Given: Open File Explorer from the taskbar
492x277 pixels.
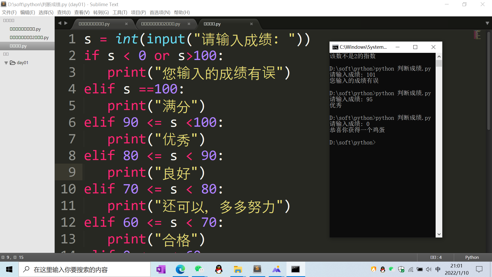Looking at the screenshot, I should pyautogui.click(x=238, y=269).
